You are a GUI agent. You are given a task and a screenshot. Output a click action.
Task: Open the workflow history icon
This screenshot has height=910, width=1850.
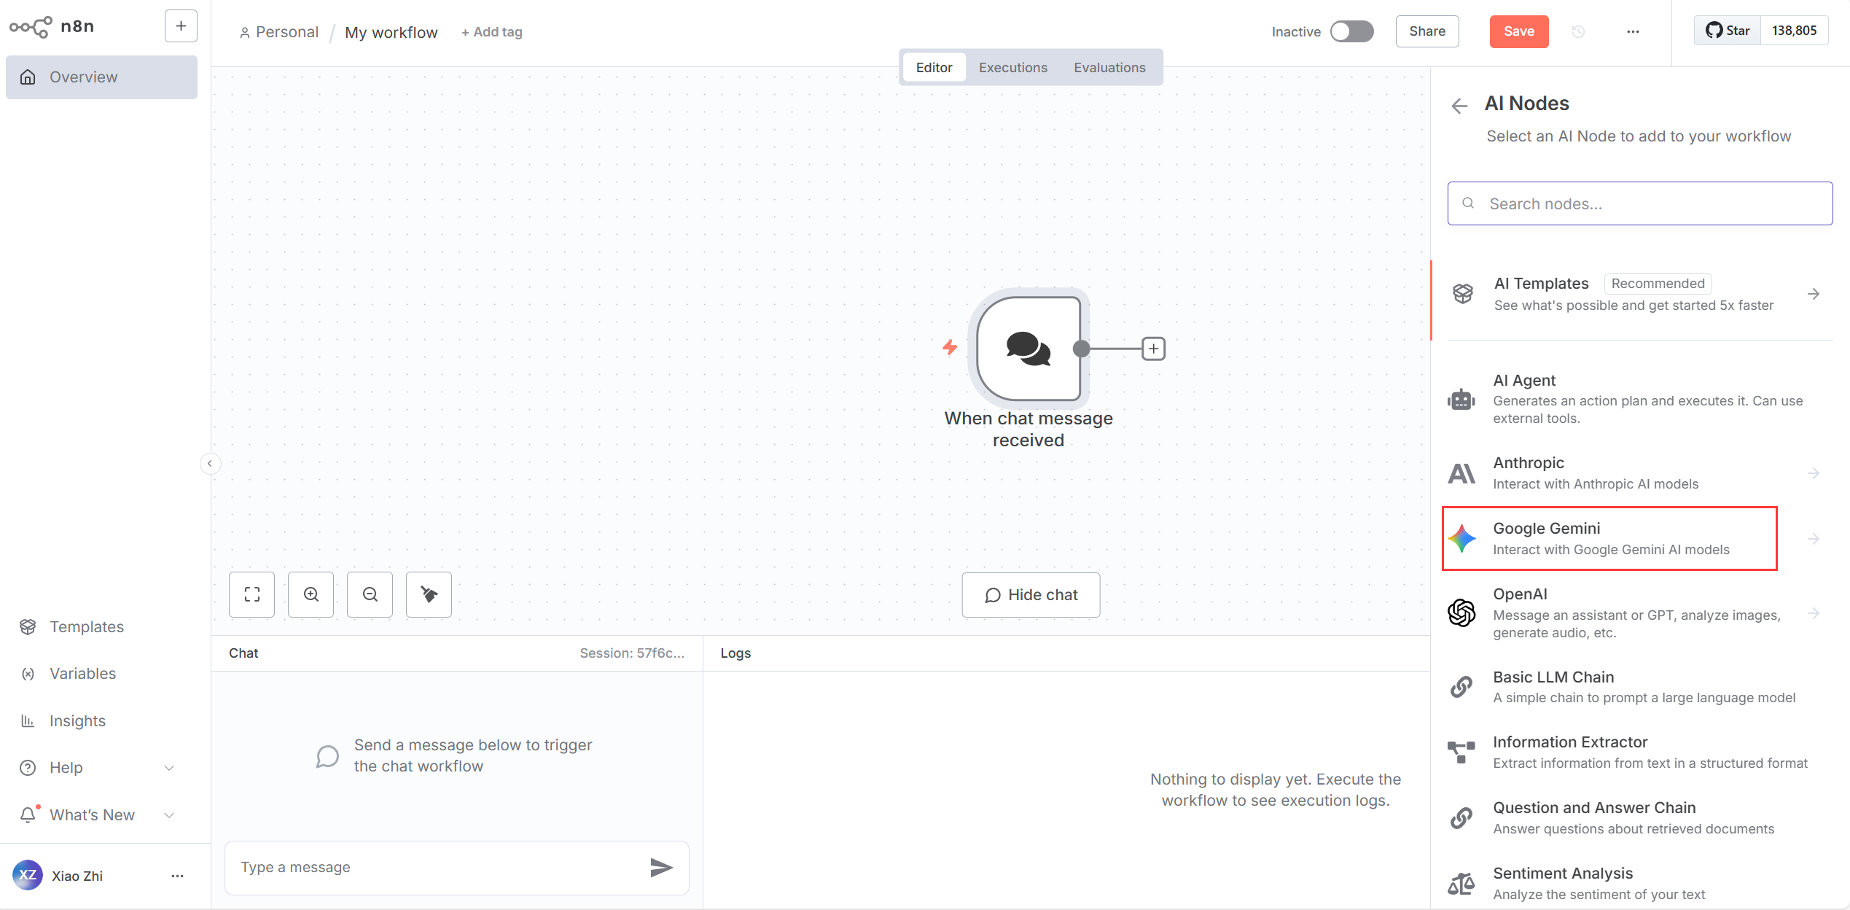click(1578, 31)
